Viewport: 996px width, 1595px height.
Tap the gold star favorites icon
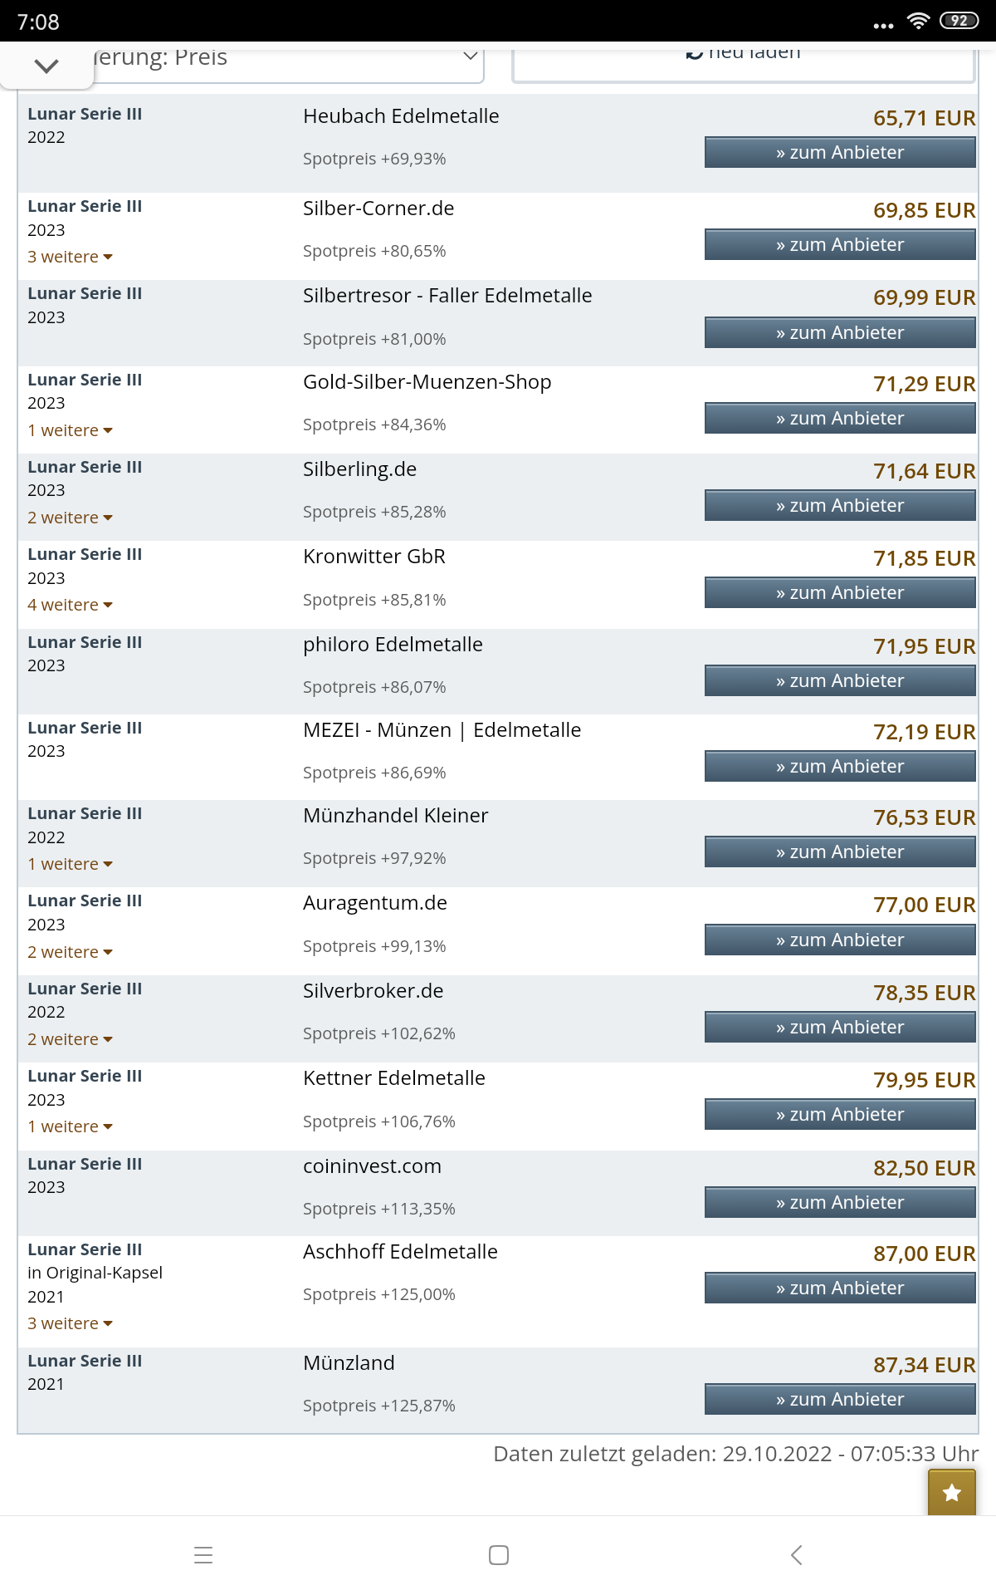coord(951,1492)
